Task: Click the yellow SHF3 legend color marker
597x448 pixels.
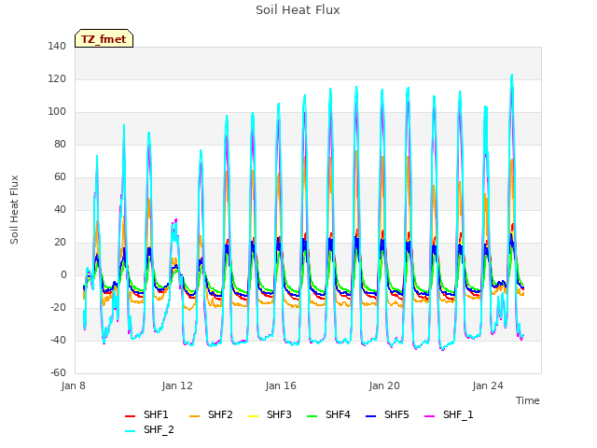Action: point(253,416)
